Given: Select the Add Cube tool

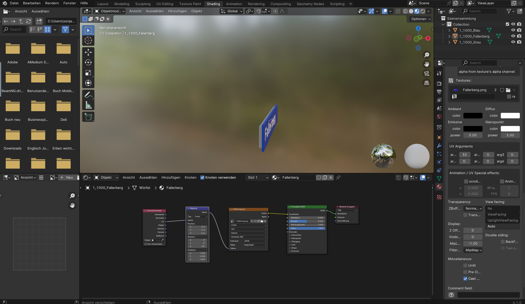Looking at the screenshot, I should [x=88, y=117].
